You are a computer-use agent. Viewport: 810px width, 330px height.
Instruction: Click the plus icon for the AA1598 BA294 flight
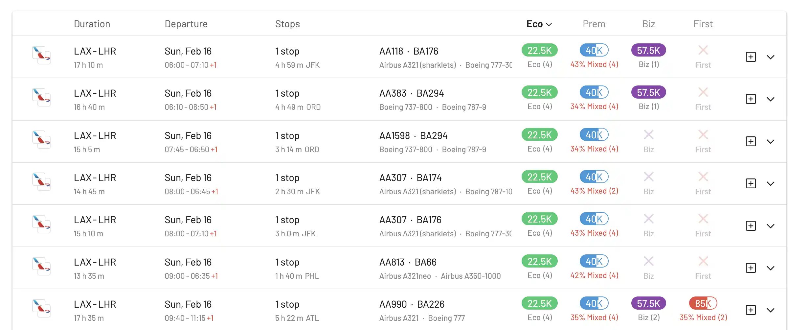click(x=751, y=141)
